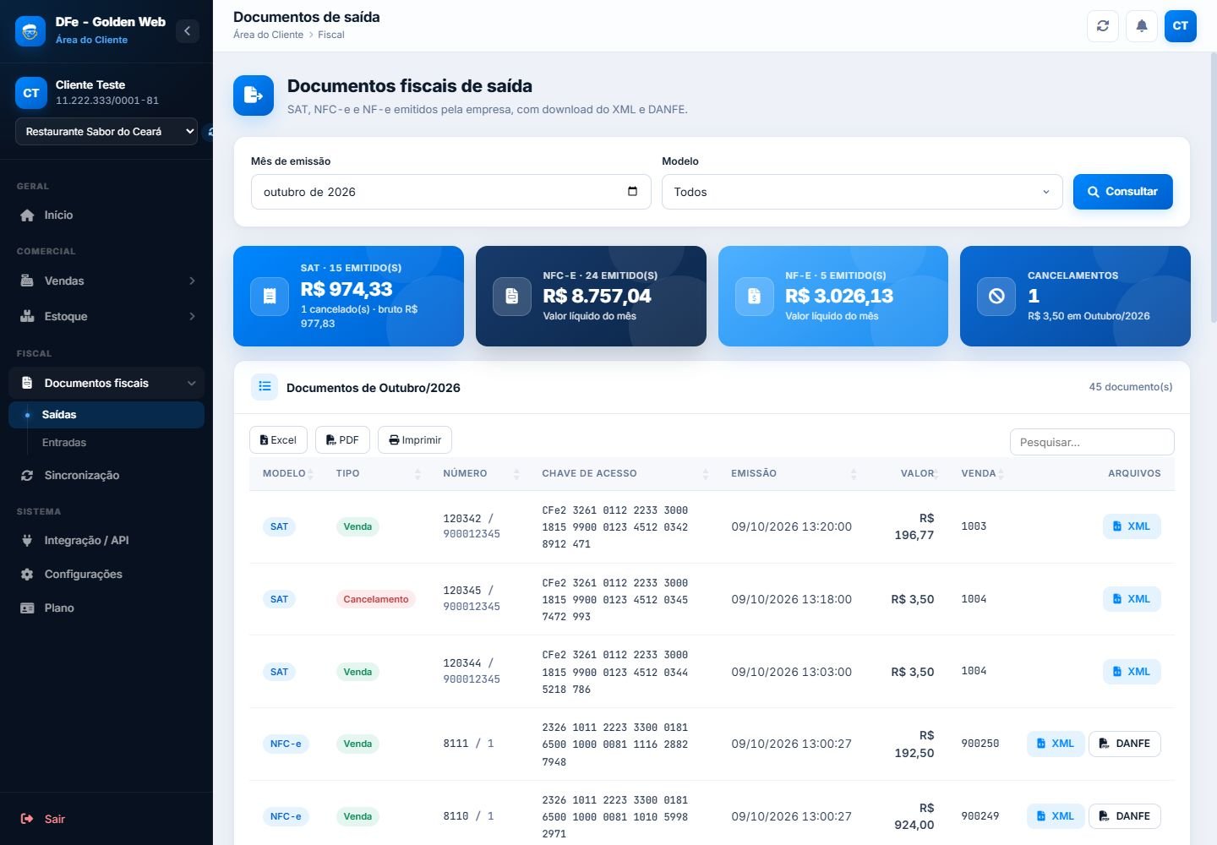Click the SAT receipt icon on summary card

click(x=270, y=296)
